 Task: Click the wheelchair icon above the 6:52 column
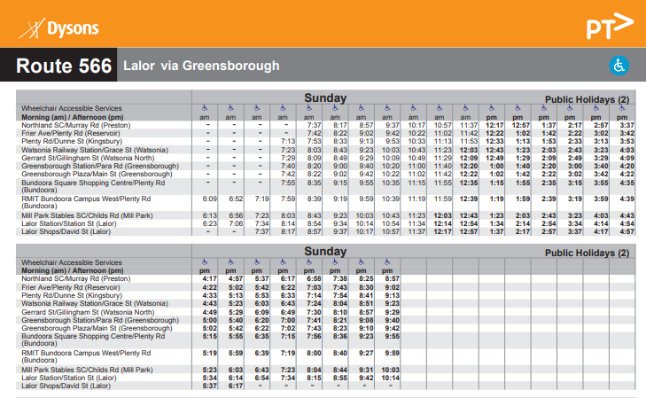(230, 108)
